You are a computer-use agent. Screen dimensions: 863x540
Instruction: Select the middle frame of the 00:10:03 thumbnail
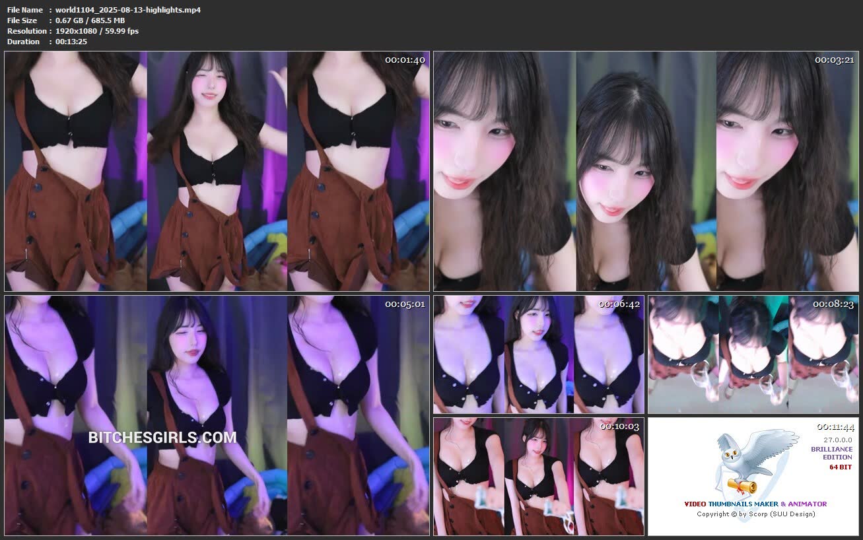(x=538, y=477)
